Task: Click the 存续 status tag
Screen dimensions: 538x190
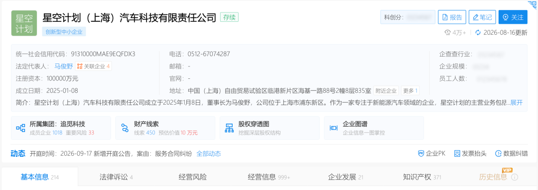Action: click(x=229, y=17)
